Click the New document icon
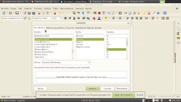The height and width of the screenshot is (102, 181). (x=4, y=13)
